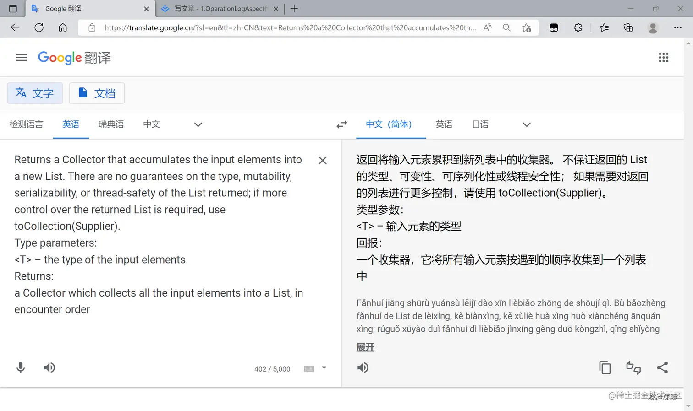Switch to 文字 text translation mode
Image resolution: width=693 pixels, height=411 pixels.
pyautogui.click(x=35, y=93)
